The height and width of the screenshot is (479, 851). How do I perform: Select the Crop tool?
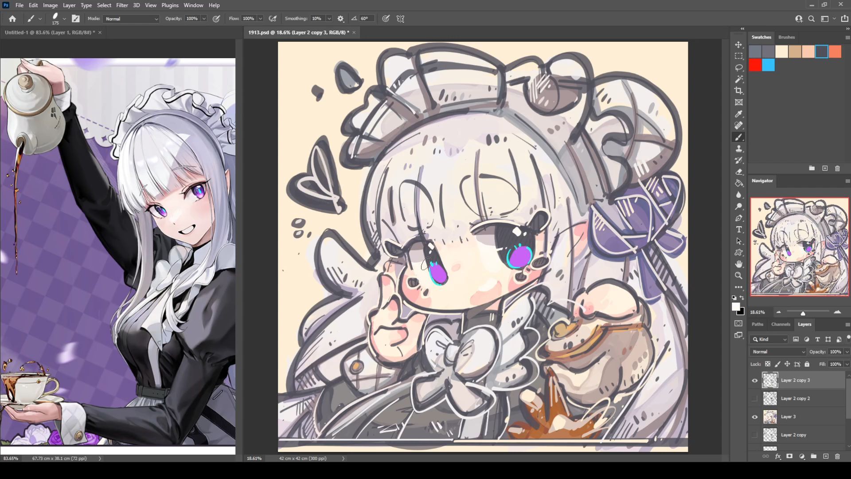tap(738, 91)
